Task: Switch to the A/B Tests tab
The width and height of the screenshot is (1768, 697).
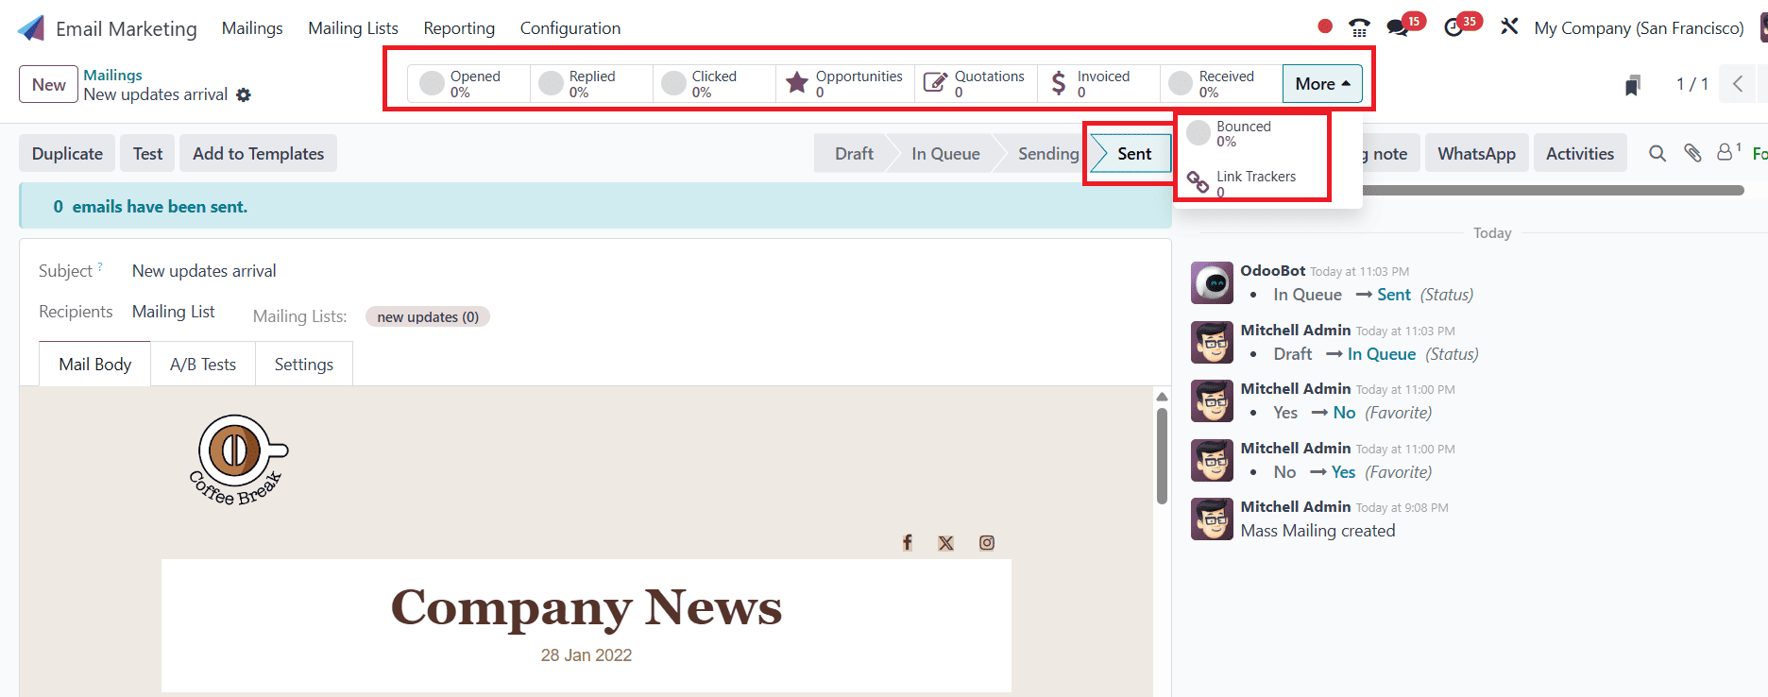Action: click(203, 364)
